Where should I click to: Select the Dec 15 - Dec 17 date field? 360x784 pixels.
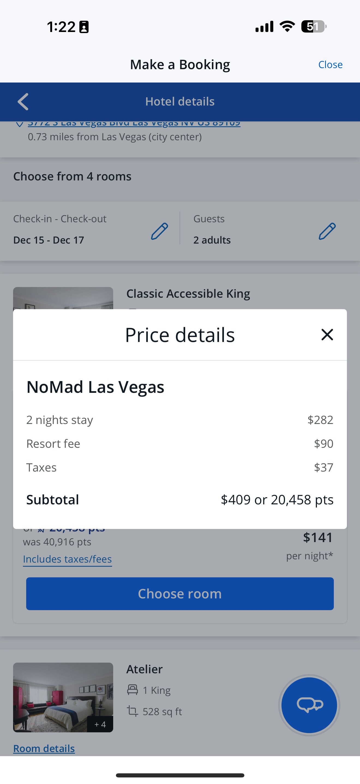[49, 240]
